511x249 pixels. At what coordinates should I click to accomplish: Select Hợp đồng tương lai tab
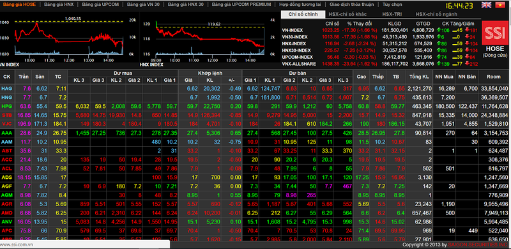(300, 4)
